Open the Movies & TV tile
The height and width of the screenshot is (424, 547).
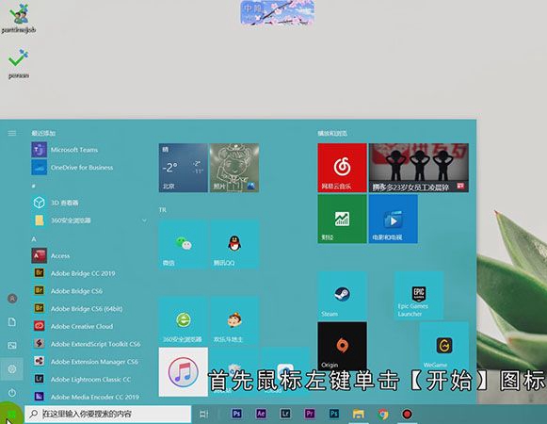394,219
